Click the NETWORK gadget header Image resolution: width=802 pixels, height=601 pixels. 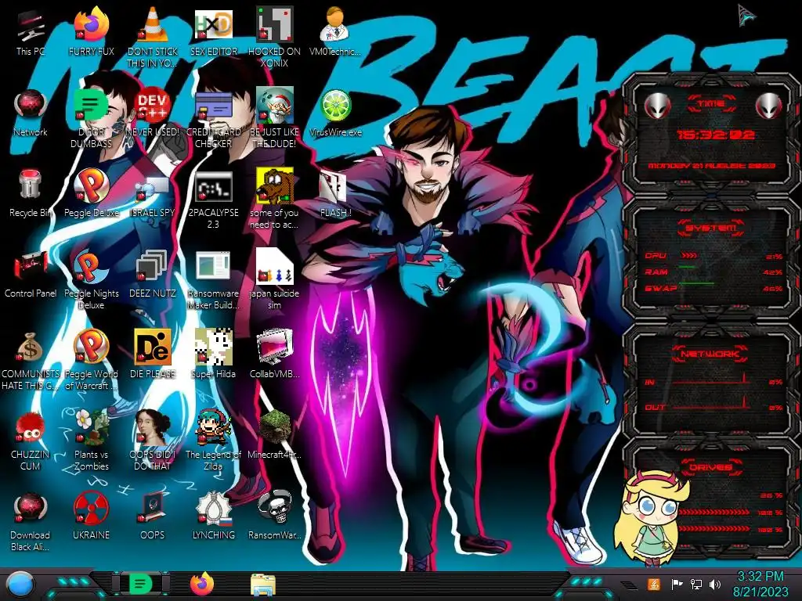pyautogui.click(x=710, y=354)
